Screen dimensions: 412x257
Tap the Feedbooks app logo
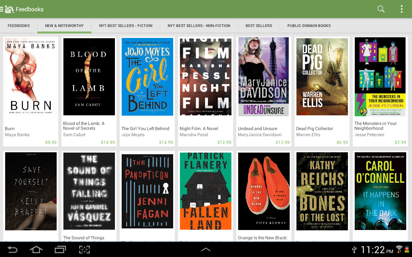(10, 9)
